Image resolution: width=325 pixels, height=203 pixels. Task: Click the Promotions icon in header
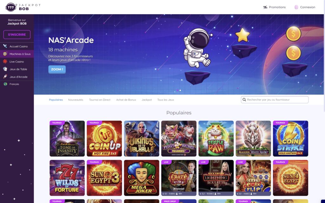(265, 7)
